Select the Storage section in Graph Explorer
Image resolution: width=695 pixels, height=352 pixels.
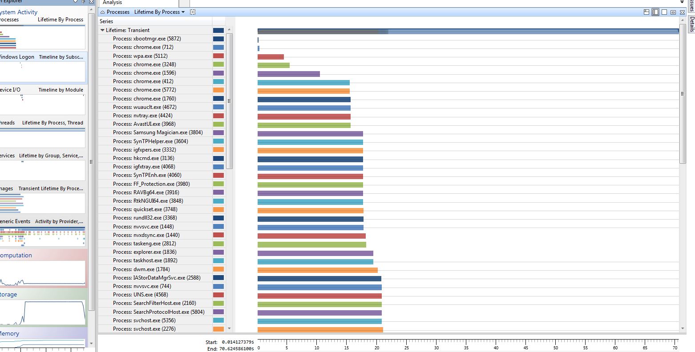[8, 294]
